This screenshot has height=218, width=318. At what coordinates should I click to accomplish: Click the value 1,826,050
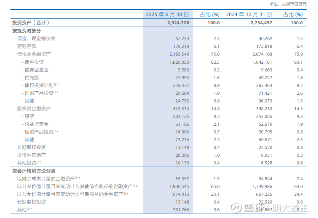179,62
